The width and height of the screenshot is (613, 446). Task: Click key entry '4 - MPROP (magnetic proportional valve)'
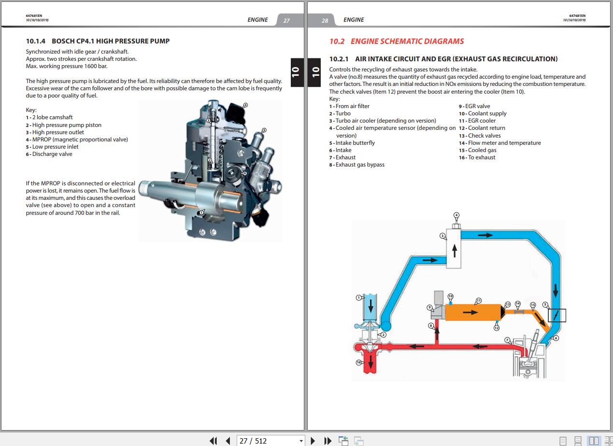(x=77, y=139)
